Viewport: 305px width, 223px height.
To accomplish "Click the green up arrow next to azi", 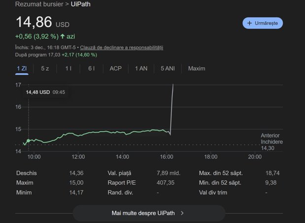I will [63, 36].
